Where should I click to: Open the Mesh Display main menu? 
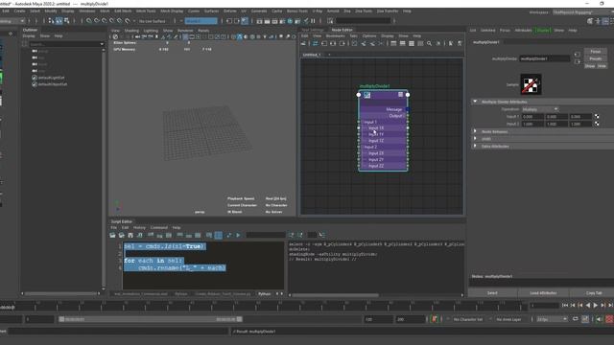(172, 11)
